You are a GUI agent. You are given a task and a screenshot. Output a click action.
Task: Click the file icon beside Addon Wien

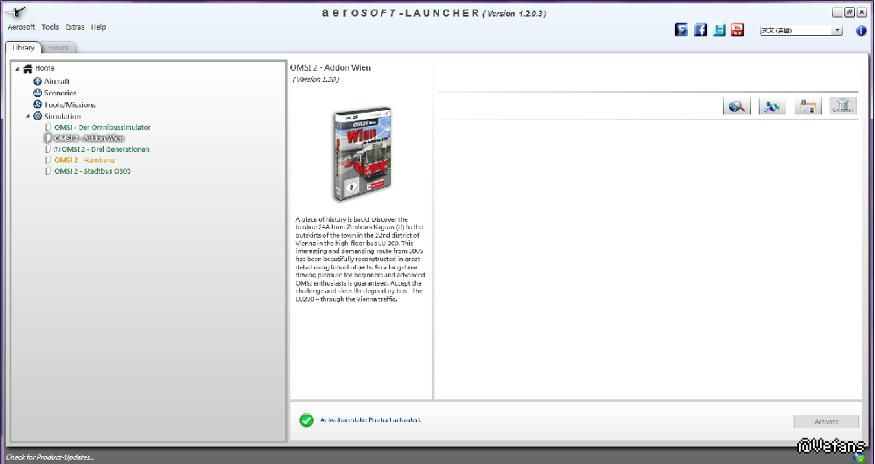tap(48, 138)
